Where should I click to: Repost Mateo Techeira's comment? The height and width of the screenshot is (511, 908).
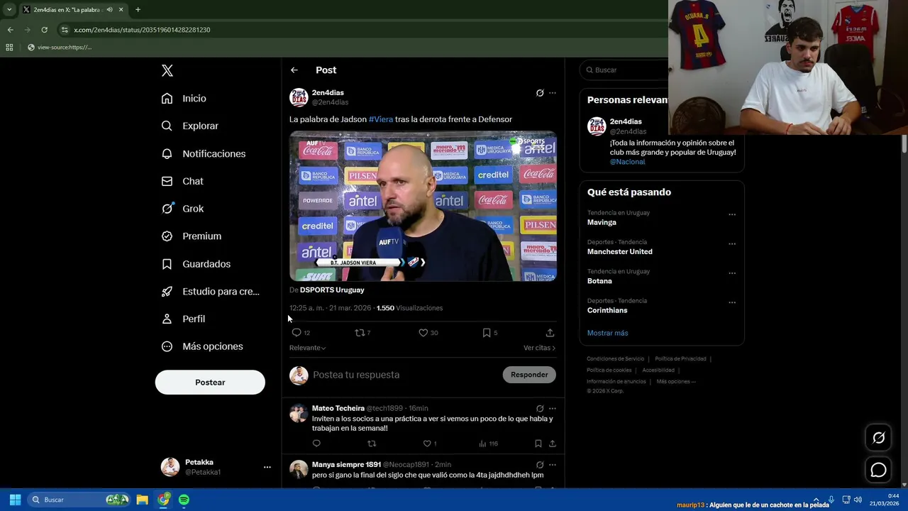tap(372, 444)
